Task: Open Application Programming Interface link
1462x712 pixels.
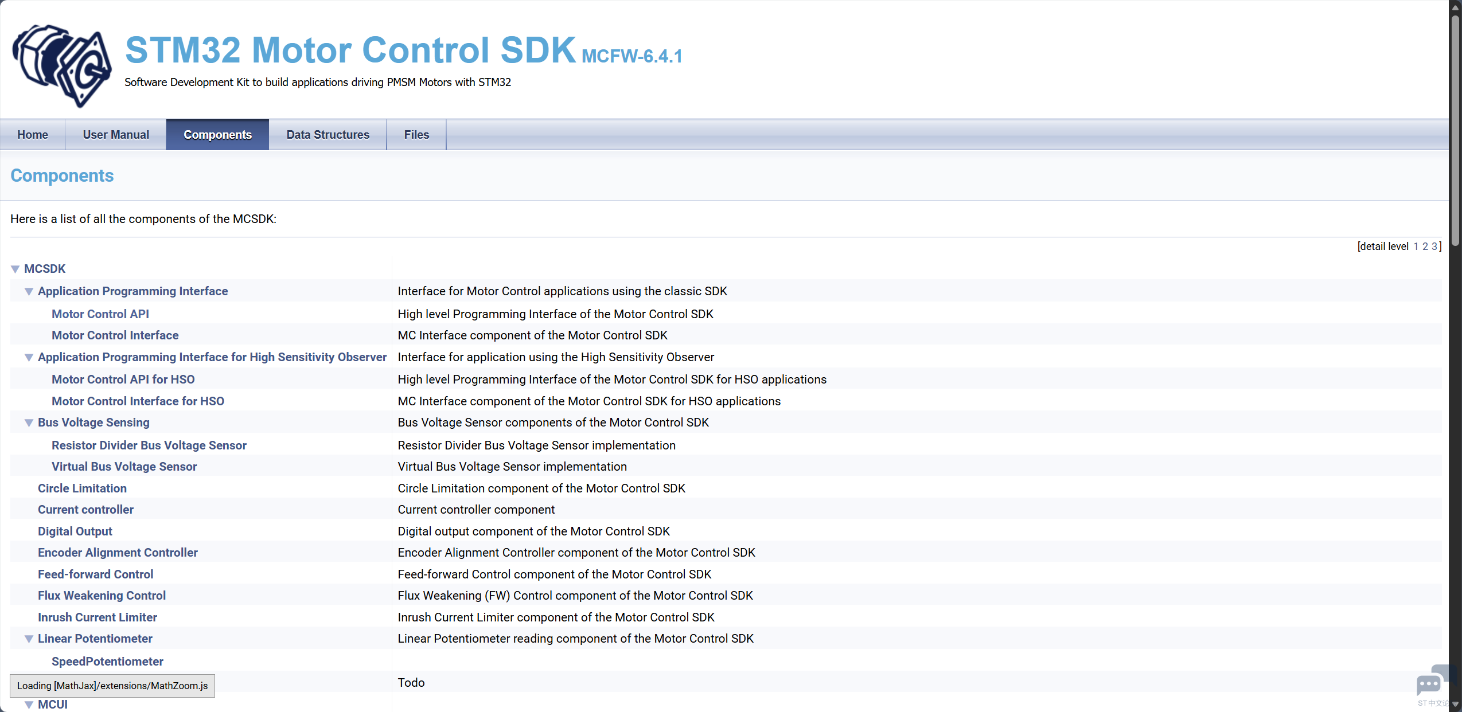Action: coord(133,291)
